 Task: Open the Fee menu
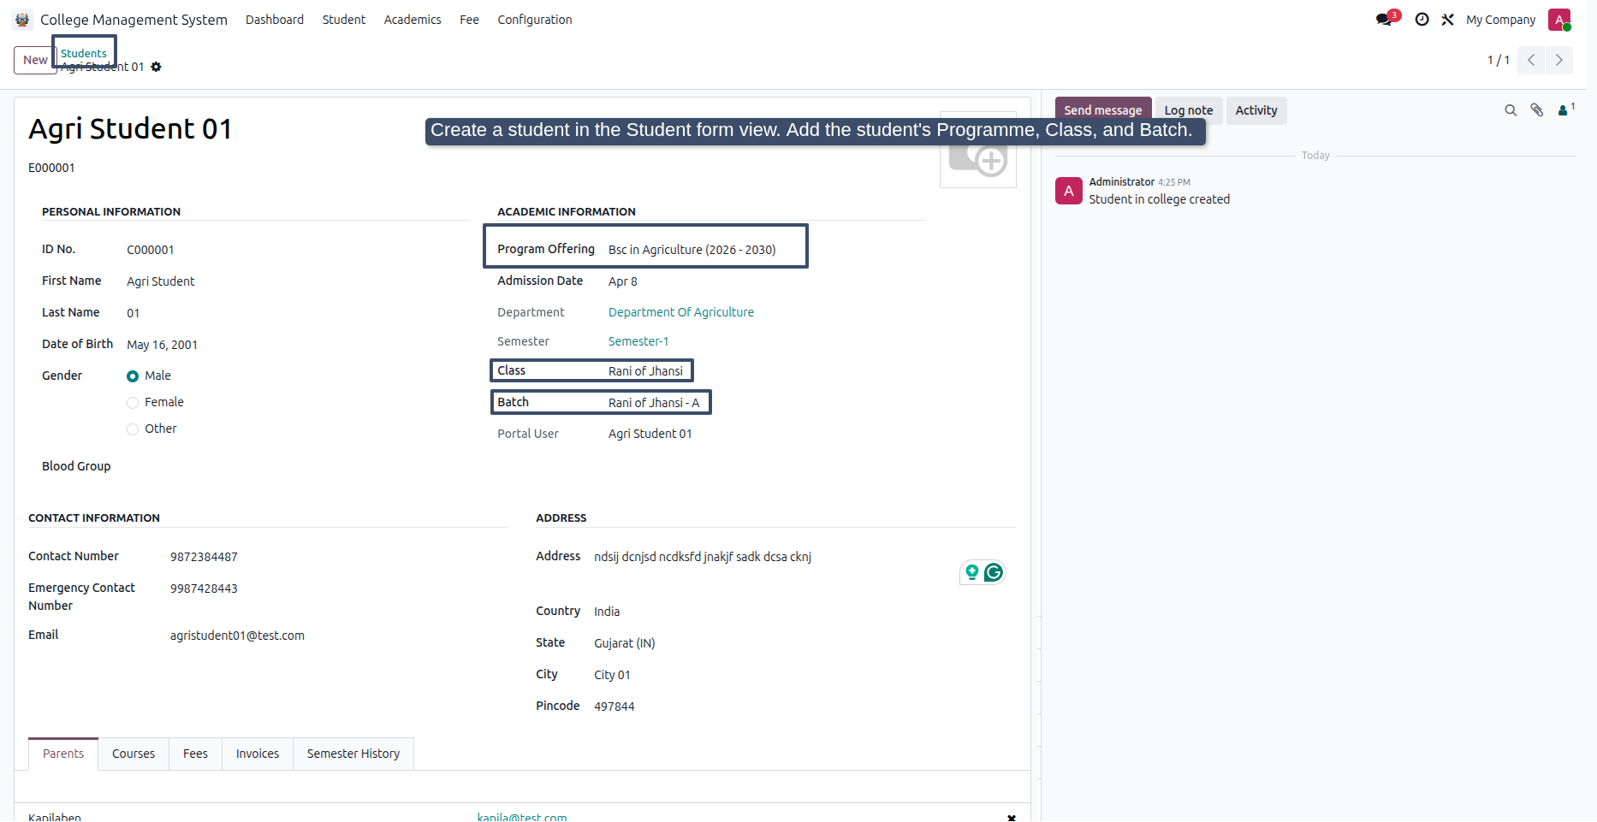click(469, 20)
